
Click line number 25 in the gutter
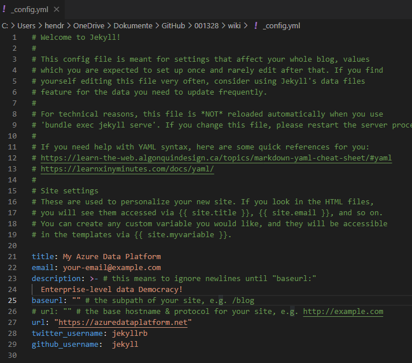13,301
